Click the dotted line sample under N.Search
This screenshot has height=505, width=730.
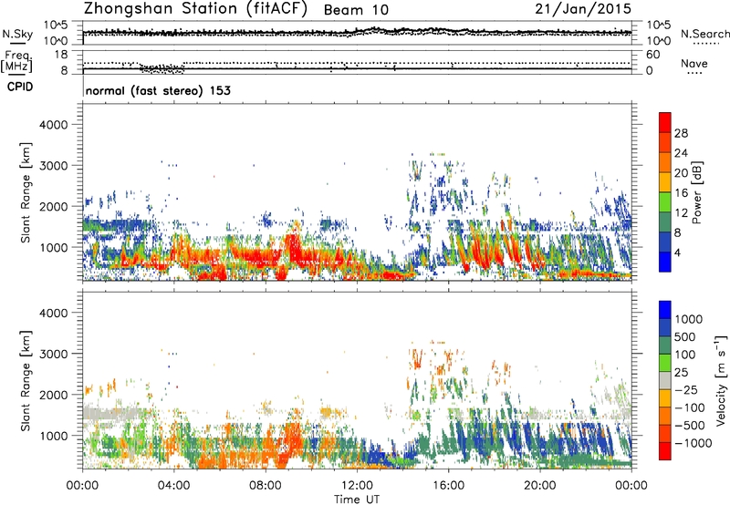click(705, 44)
